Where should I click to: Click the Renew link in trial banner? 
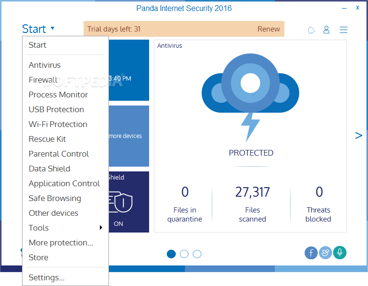(269, 29)
